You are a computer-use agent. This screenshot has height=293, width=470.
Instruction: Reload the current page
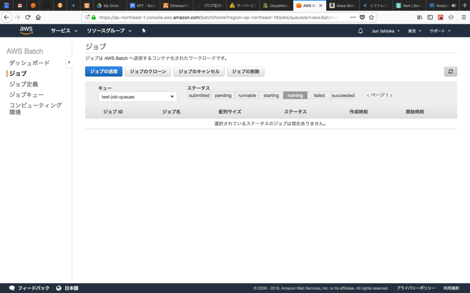coord(28,17)
